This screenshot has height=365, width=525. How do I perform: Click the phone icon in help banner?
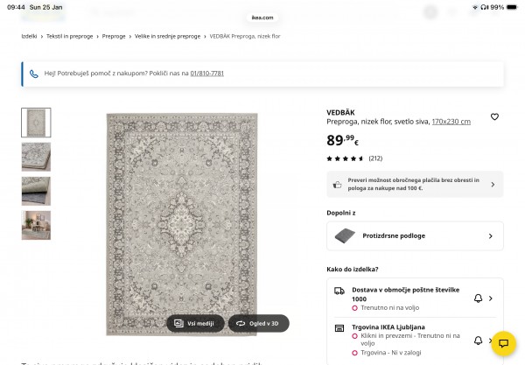[34, 74]
